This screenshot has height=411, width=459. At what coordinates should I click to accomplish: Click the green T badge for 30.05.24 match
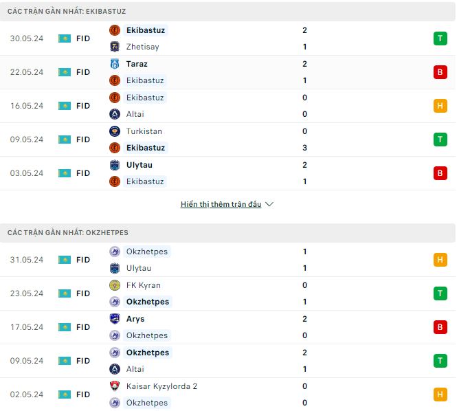[x=440, y=38]
